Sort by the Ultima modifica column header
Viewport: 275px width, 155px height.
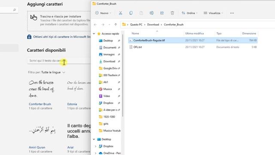[195, 34]
